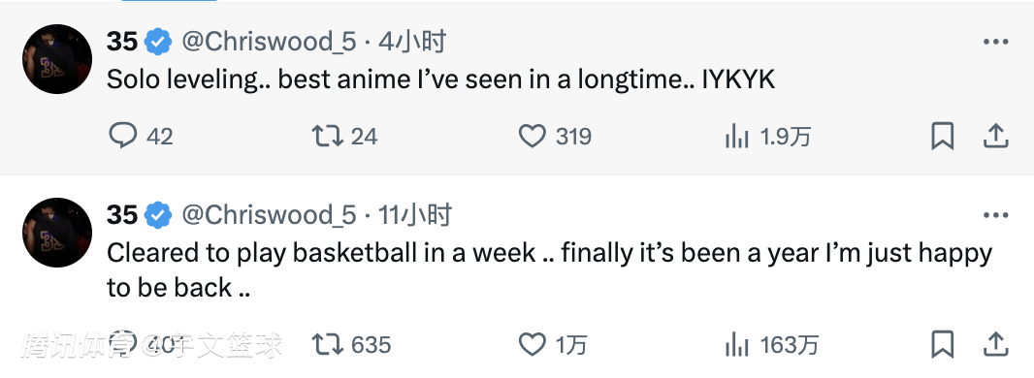
Task: Like the Solo leveling tweet
Action: [x=532, y=137]
